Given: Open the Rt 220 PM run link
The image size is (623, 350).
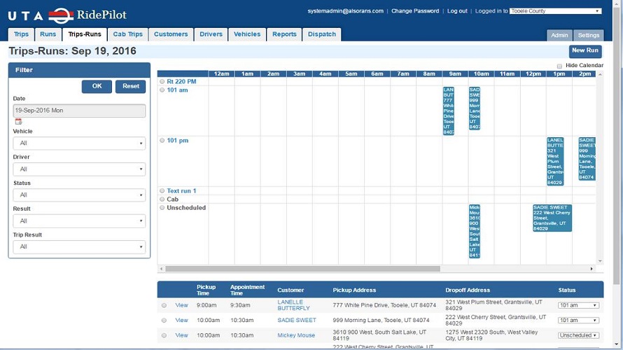Looking at the screenshot, I should pyautogui.click(x=181, y=81).
